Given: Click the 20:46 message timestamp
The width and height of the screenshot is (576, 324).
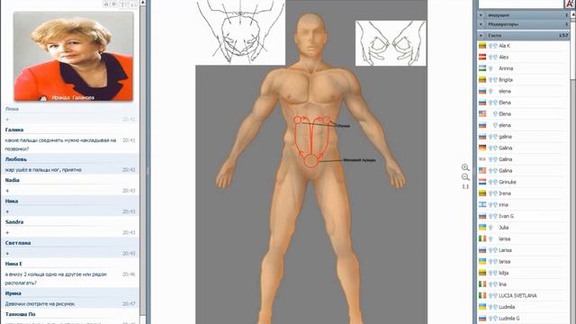Looking at the screenshot, I should click(x=129, y=274).
